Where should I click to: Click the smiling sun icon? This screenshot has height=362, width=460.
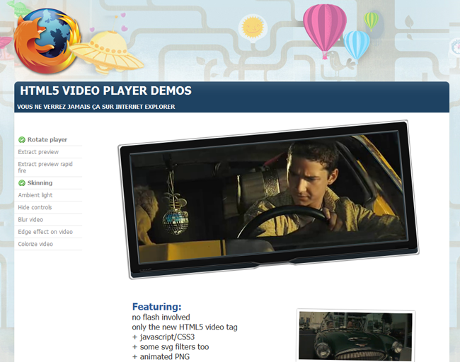pyautogui.click(x=252, y=29)
